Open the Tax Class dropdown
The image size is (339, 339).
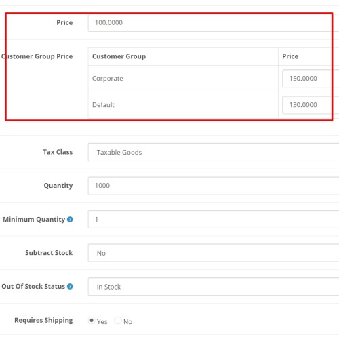214,152
